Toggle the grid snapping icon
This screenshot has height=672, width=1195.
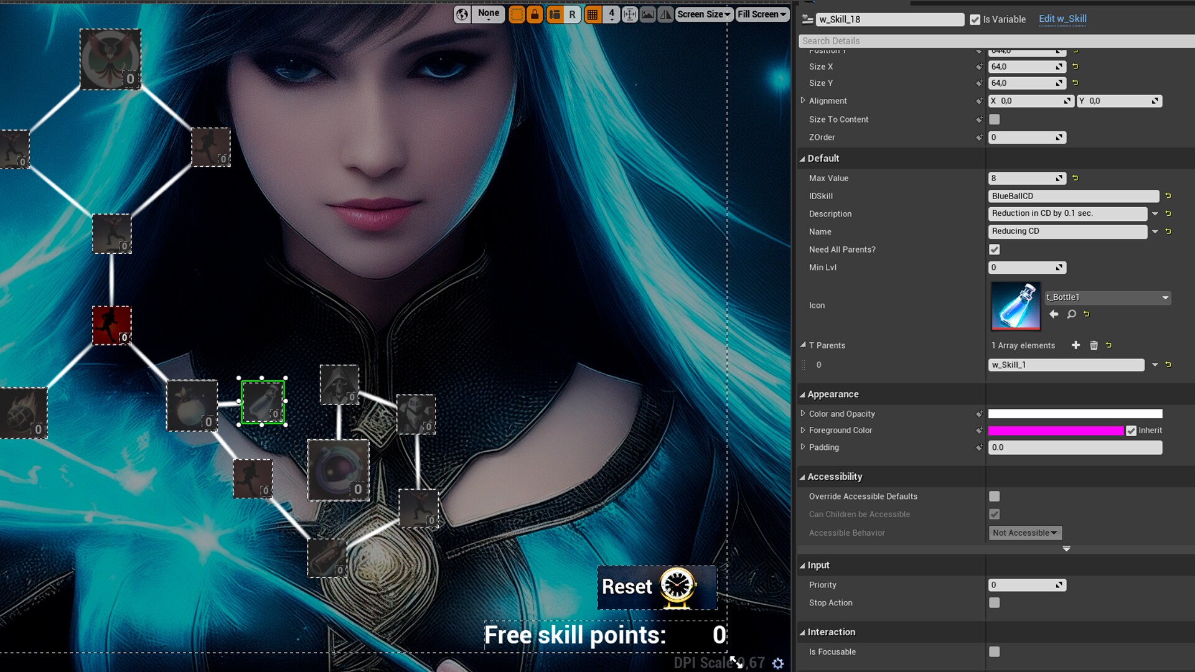(592, 14)
